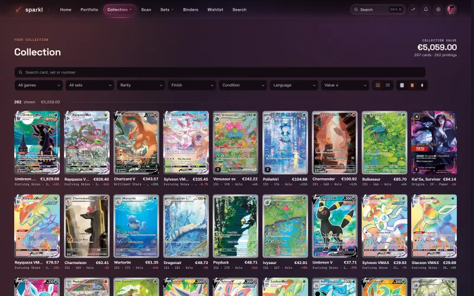This screenshot has width=474, height=296.
Task: Open the Umbreon V card image
Action: click(x=335, y=226)
